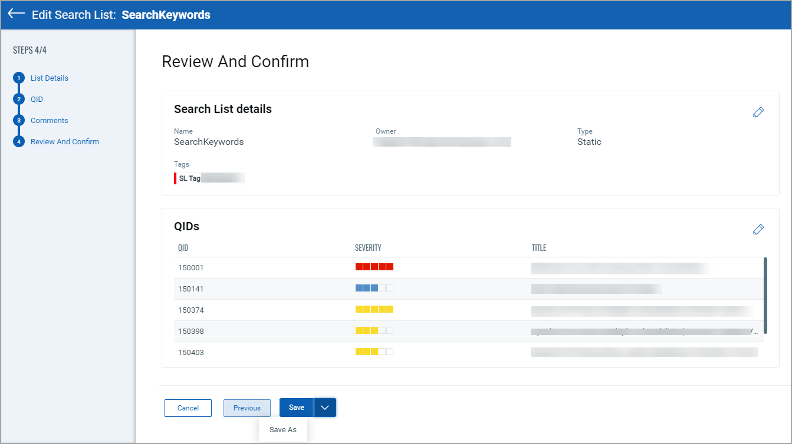
Task: Edit Search List details with pencil icon
Action: [x=758, y=112]
